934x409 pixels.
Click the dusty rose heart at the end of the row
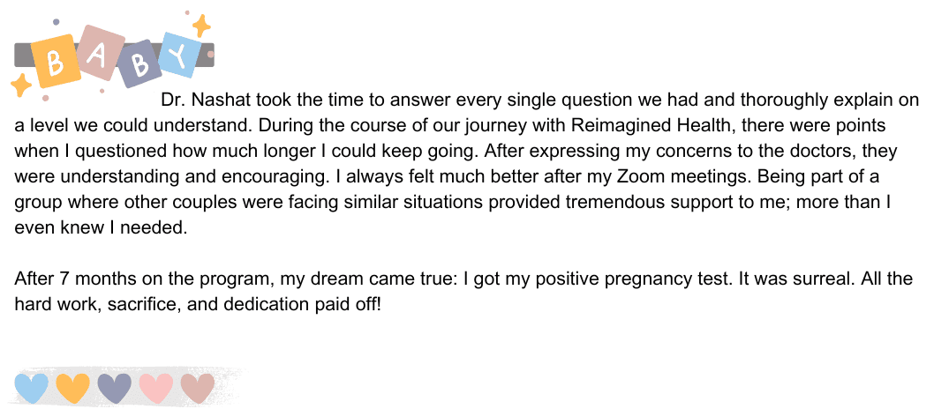197,388
